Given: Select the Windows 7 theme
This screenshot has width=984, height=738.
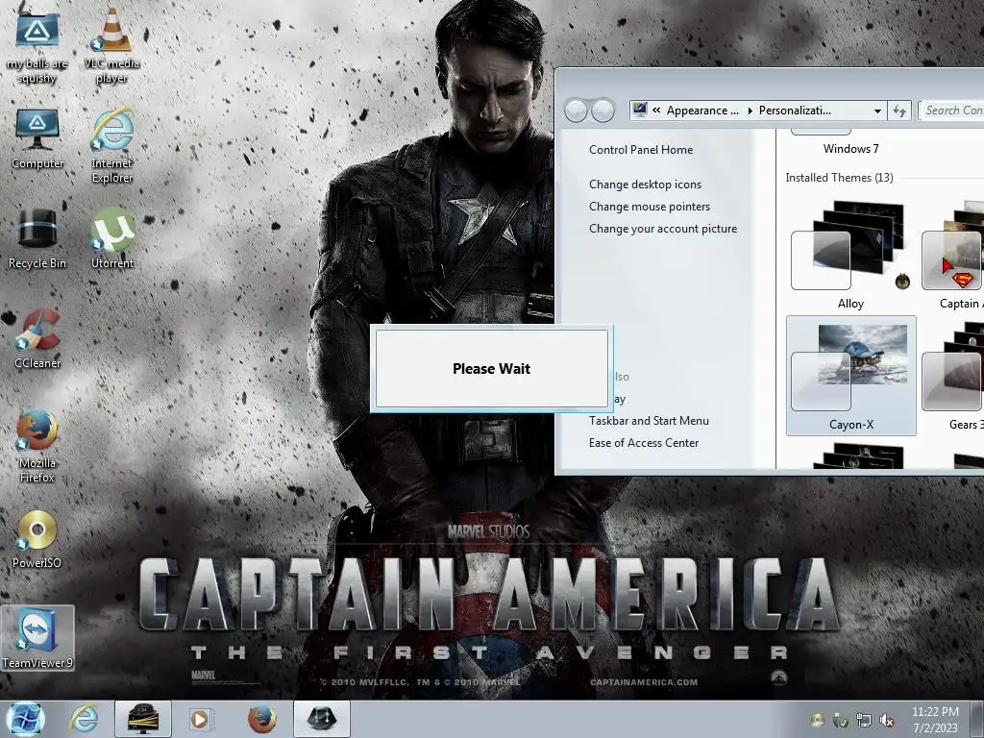Looking at the screenshot, I should click(x=850, y=142).
